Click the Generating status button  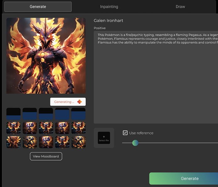[68, 102]
